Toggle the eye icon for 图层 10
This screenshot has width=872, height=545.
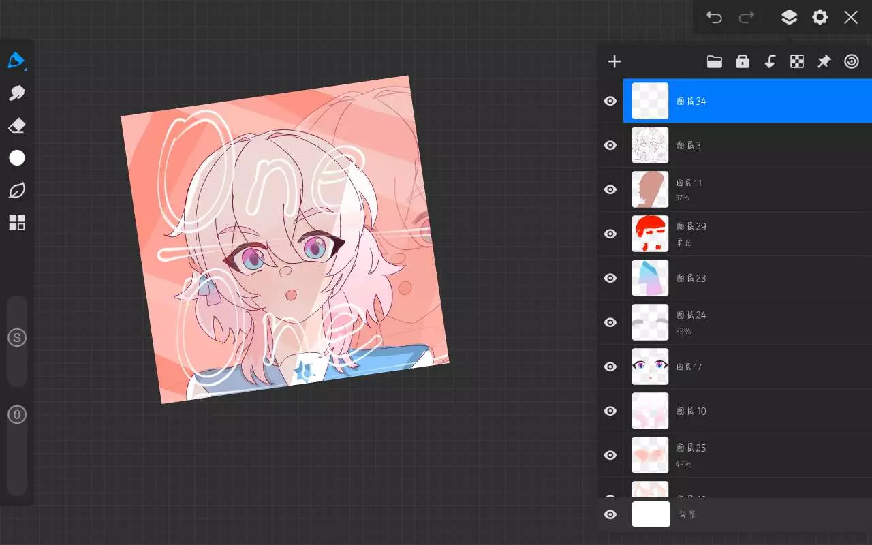pyautogui.click(x=610, y=411)
